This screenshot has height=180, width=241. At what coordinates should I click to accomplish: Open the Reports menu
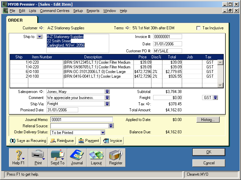[93, 11]
